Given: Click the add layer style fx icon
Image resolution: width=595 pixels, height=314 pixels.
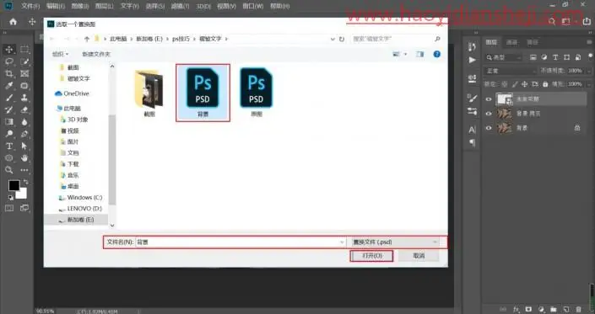Looking at the screenshot, I should click(x=516, y=309).
